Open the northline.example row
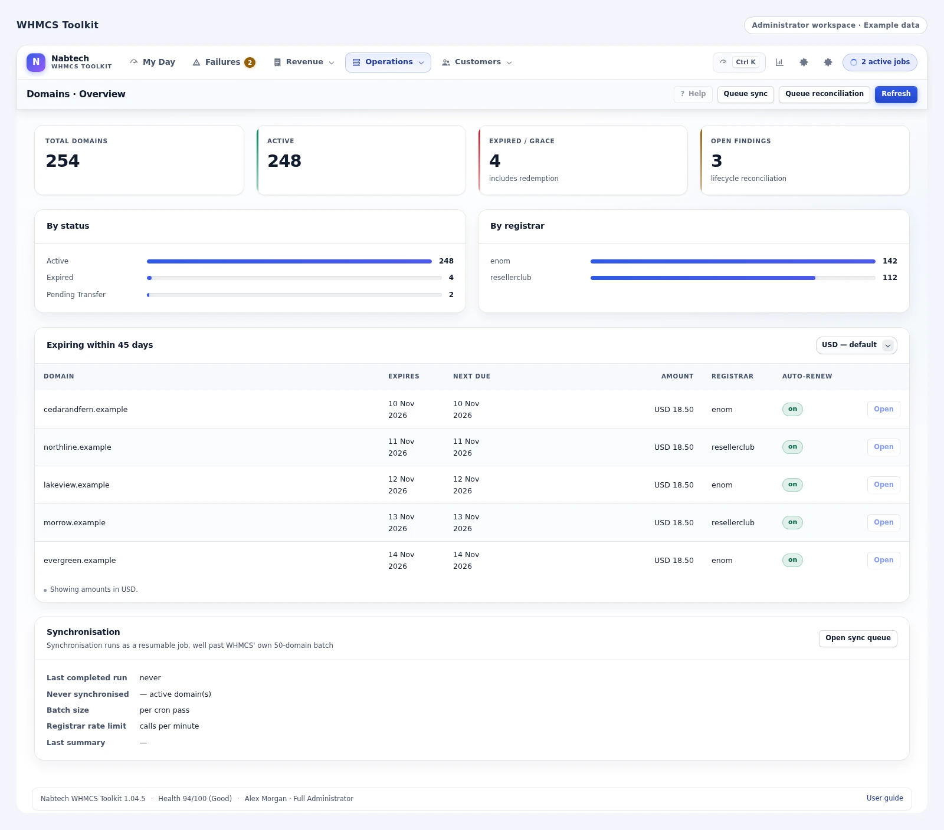944x830 pixels. [x=883, y=447]
